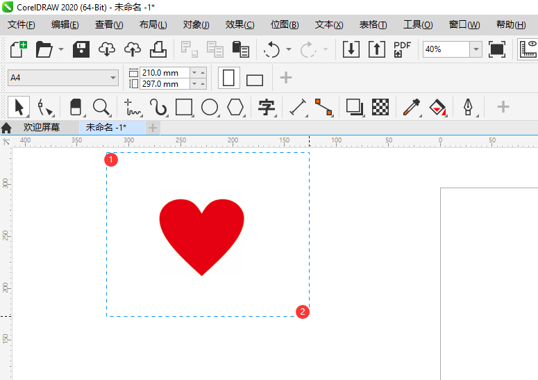Switch to the 欢迎屏幕 tab
Image resolution: width=538 pixels, height=380 pixels.
tap(42, 128)
